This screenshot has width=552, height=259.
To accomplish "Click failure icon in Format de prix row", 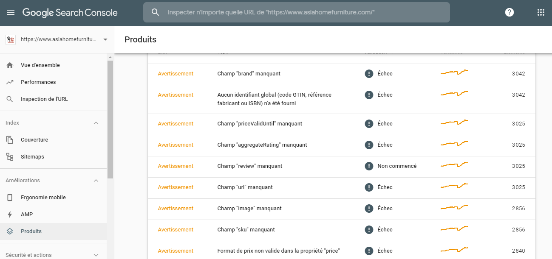I will [369, 251].
